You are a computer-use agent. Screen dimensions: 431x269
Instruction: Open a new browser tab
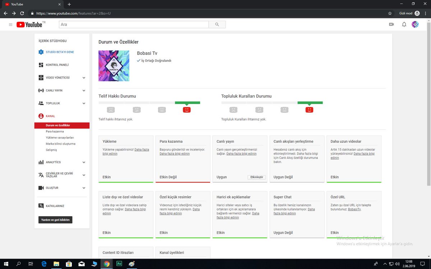coord(69,4)
